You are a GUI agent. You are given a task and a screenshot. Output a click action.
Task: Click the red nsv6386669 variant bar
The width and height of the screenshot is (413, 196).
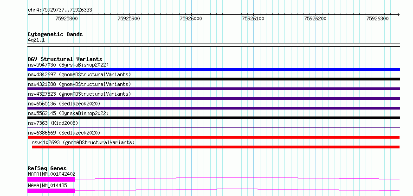click(213, 137)
